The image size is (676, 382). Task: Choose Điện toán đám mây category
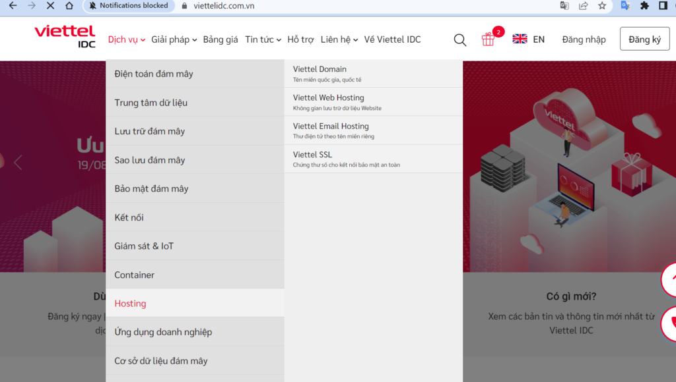pos(154,74)
